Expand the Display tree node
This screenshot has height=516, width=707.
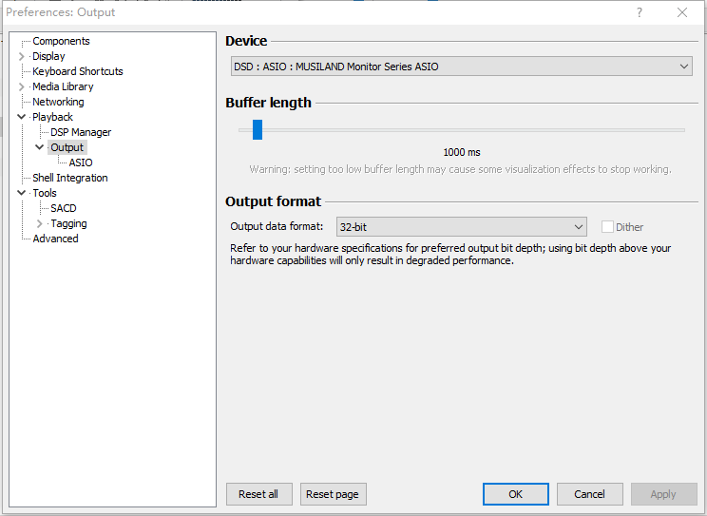coord(22,56)
